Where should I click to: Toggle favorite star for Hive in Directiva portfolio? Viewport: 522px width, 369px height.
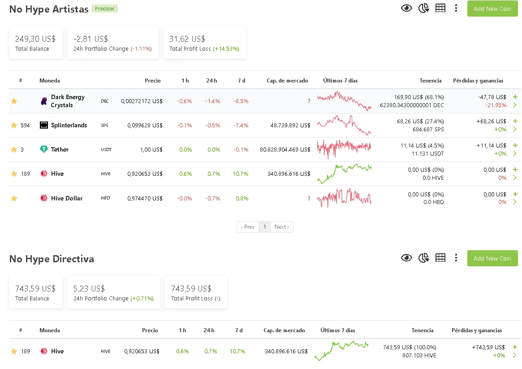pyautogui.click(x=14, y=351)
